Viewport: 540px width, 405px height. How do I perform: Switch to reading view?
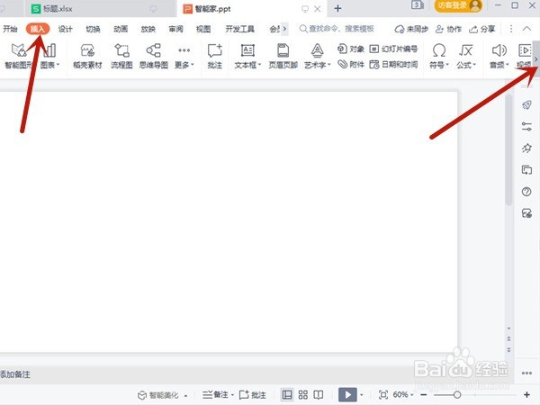(x=319, y=395)
